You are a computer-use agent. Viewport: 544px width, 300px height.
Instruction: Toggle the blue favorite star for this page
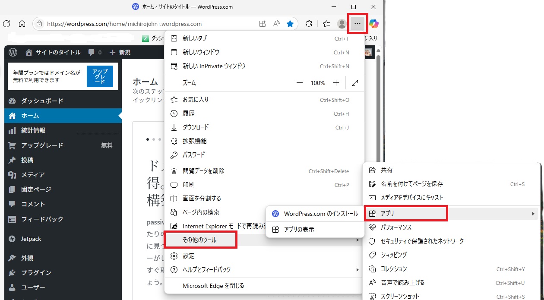click(290, 24)
